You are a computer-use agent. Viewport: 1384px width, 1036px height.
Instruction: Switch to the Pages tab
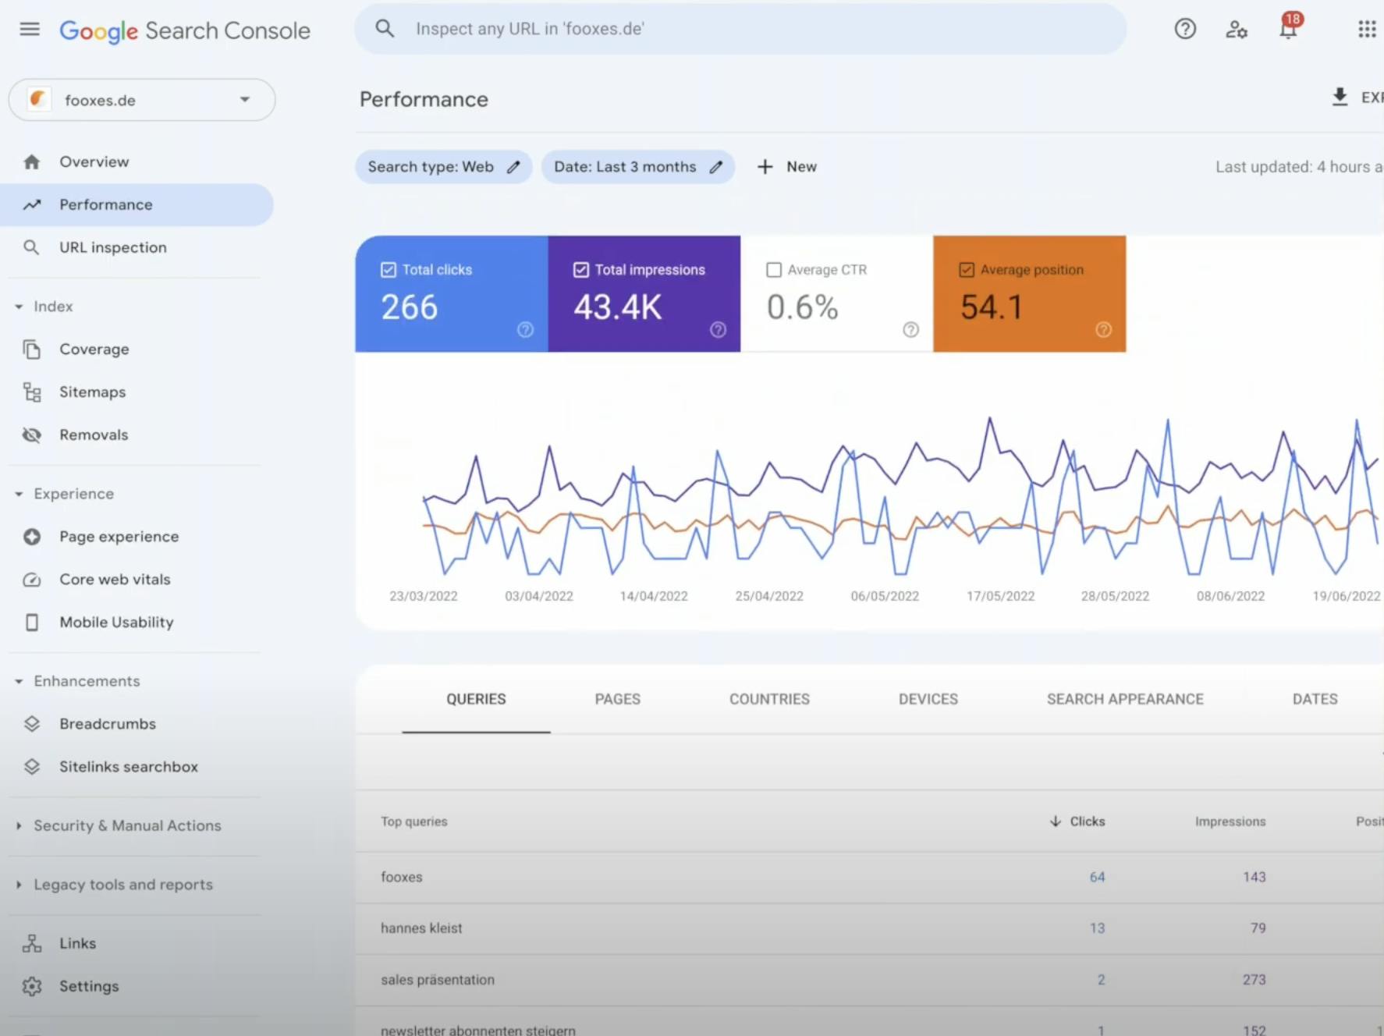pos(618,700)
